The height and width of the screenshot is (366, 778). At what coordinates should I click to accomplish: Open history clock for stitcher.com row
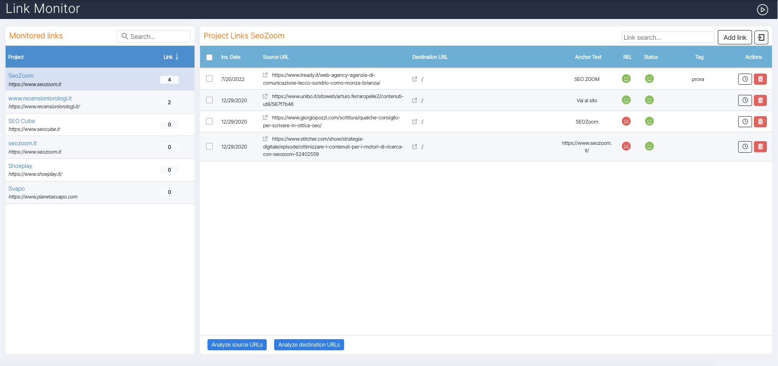(745, 147)
